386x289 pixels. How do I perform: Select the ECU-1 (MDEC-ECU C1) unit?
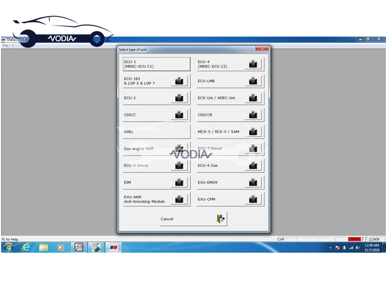tap(156, 64)
